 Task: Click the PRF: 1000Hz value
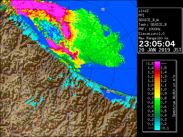[x=149, y=29]
